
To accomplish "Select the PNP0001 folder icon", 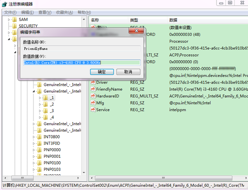I will coord(39,156).
